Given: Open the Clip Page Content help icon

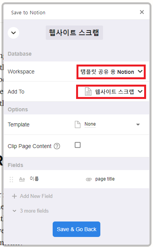Looking at the screenshot, I should [x=57, y=146].
